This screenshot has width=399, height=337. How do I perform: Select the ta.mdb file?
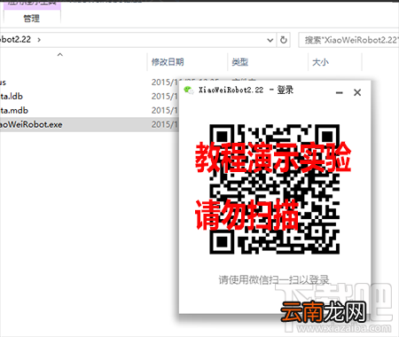tap(14, 111)
